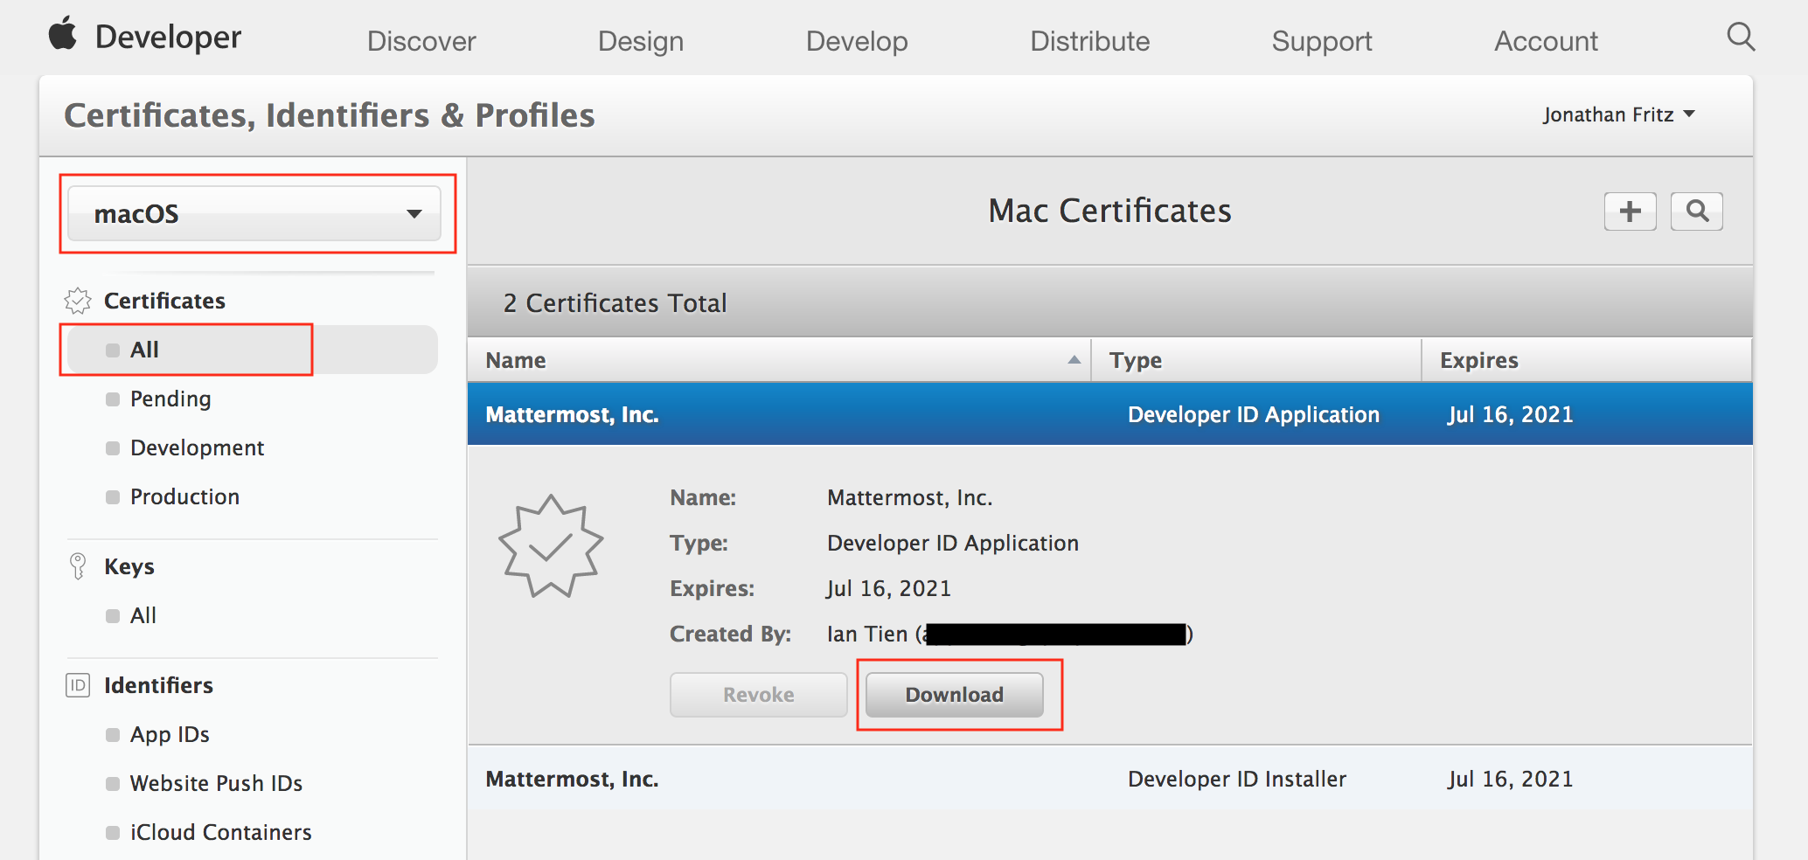Click the large certificate badge icon
Screen dimensions: 1808x860
[x=551, y=546]
